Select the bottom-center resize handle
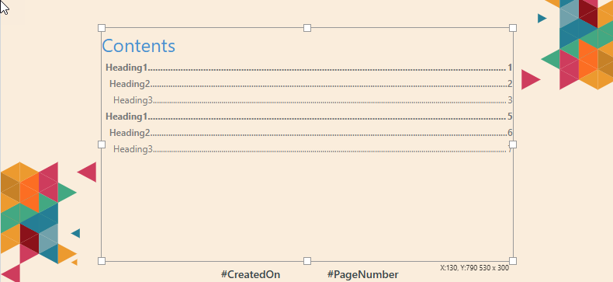The width and height of the screenshot is (613, 282). click(307, 261)
